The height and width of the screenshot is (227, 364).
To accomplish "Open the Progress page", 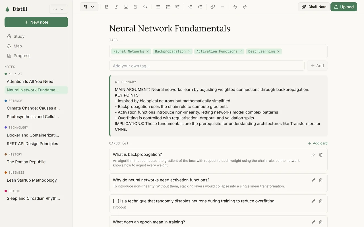I will click(x=36, y=56).
